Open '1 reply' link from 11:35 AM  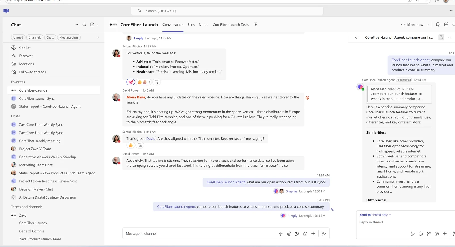coord(138,38)
